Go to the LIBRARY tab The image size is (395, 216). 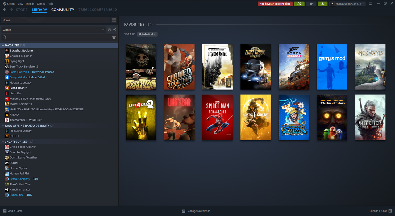[x=39, y=10]
